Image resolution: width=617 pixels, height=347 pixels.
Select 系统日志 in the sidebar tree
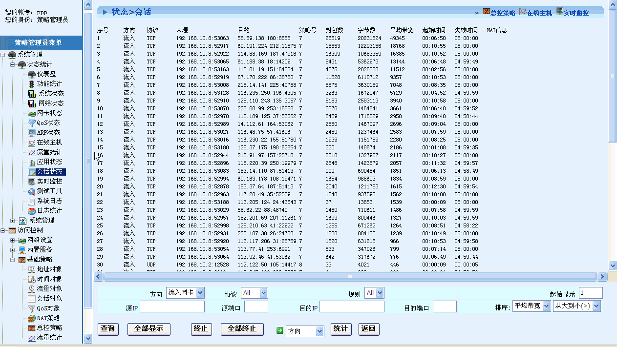coord(49,201)
